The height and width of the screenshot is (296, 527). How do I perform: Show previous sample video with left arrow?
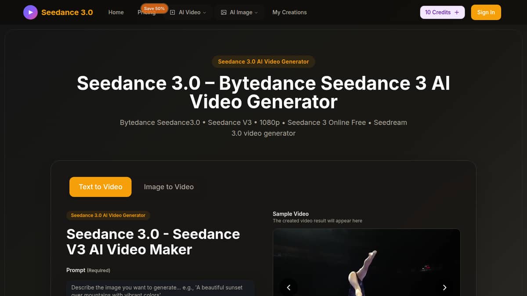click(289, 288)
